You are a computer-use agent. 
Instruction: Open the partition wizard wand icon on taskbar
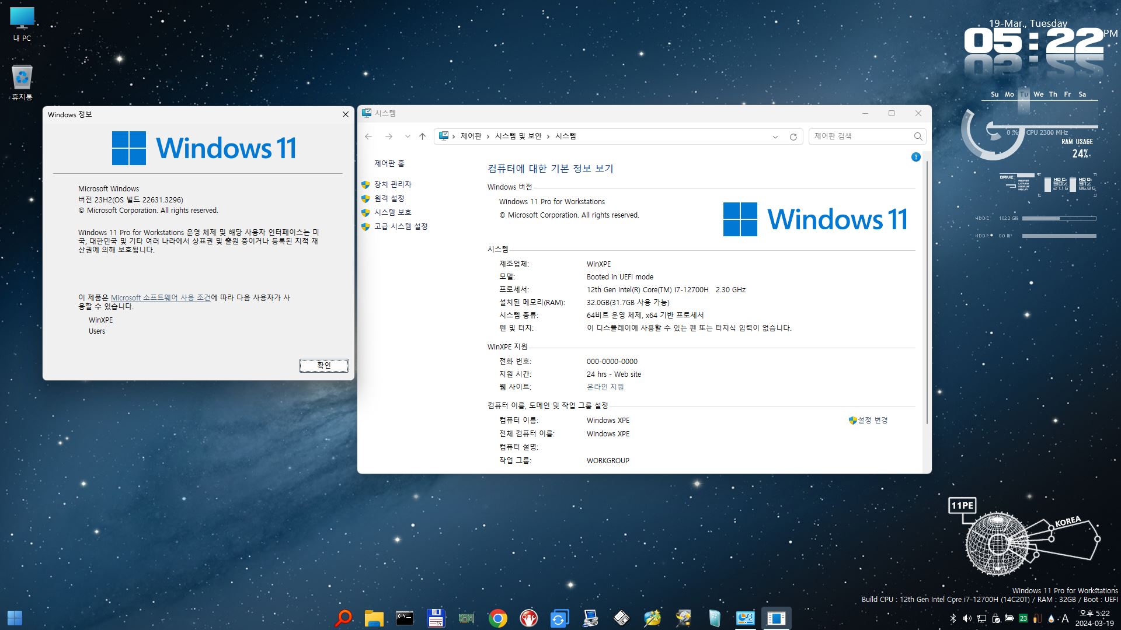tap(652, 618)
